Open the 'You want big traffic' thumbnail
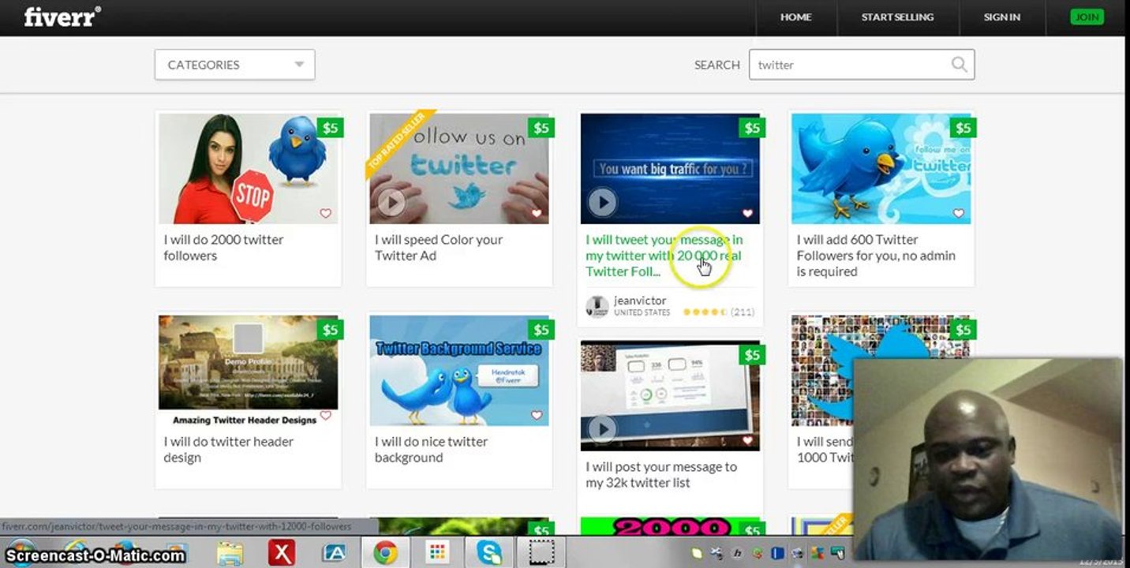1130x568 pixels. (670, 169)
